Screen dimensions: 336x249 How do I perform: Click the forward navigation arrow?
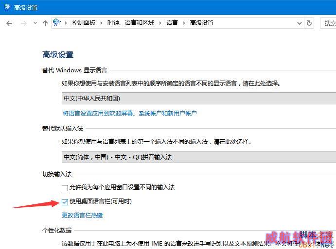click(x=24, y=23)
